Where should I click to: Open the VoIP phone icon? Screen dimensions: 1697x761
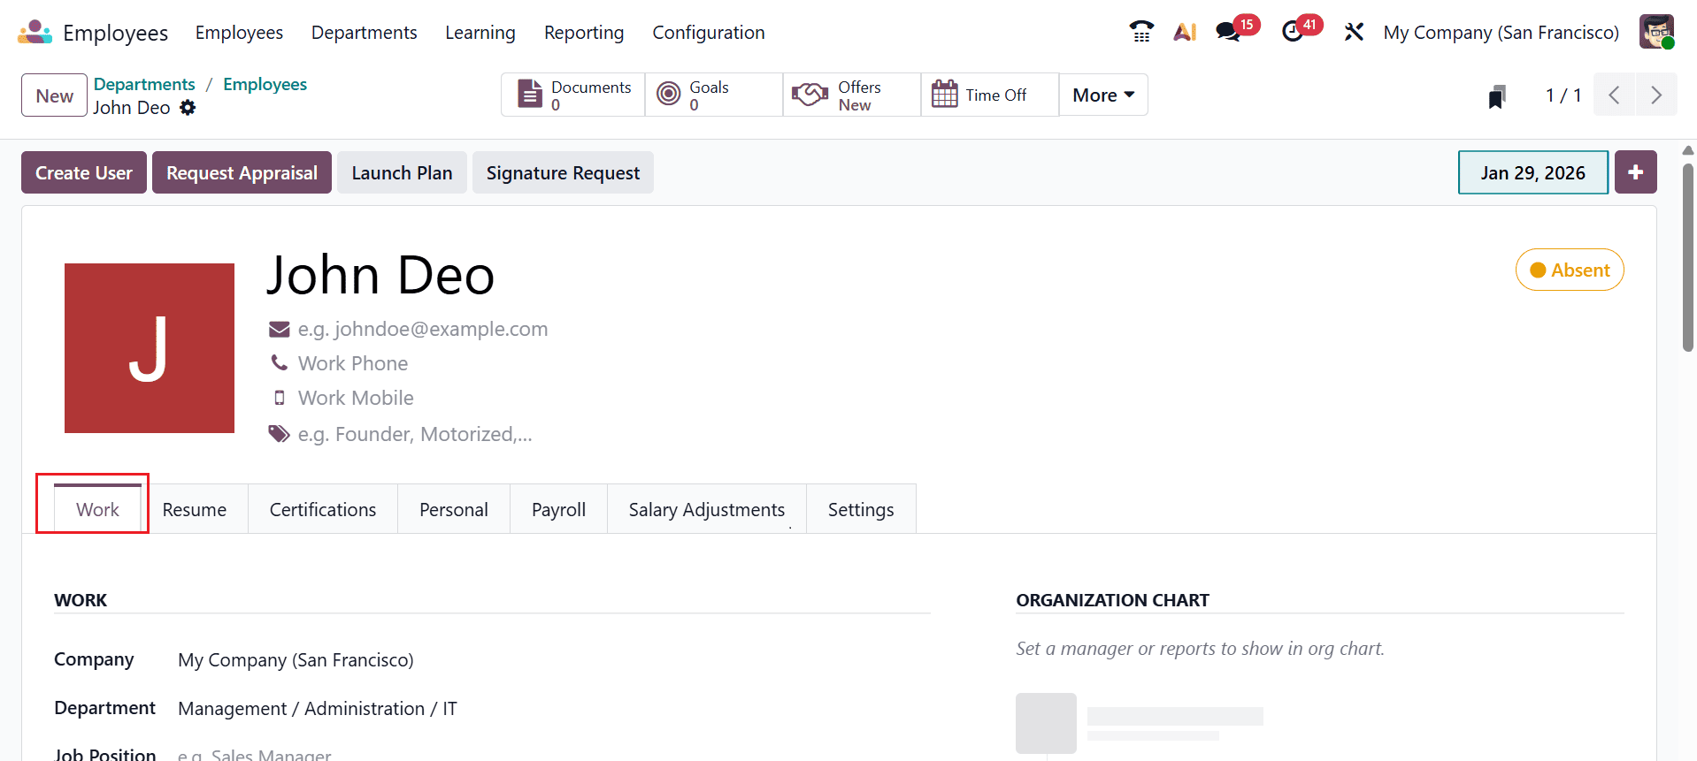click(x=1141, y=32)
